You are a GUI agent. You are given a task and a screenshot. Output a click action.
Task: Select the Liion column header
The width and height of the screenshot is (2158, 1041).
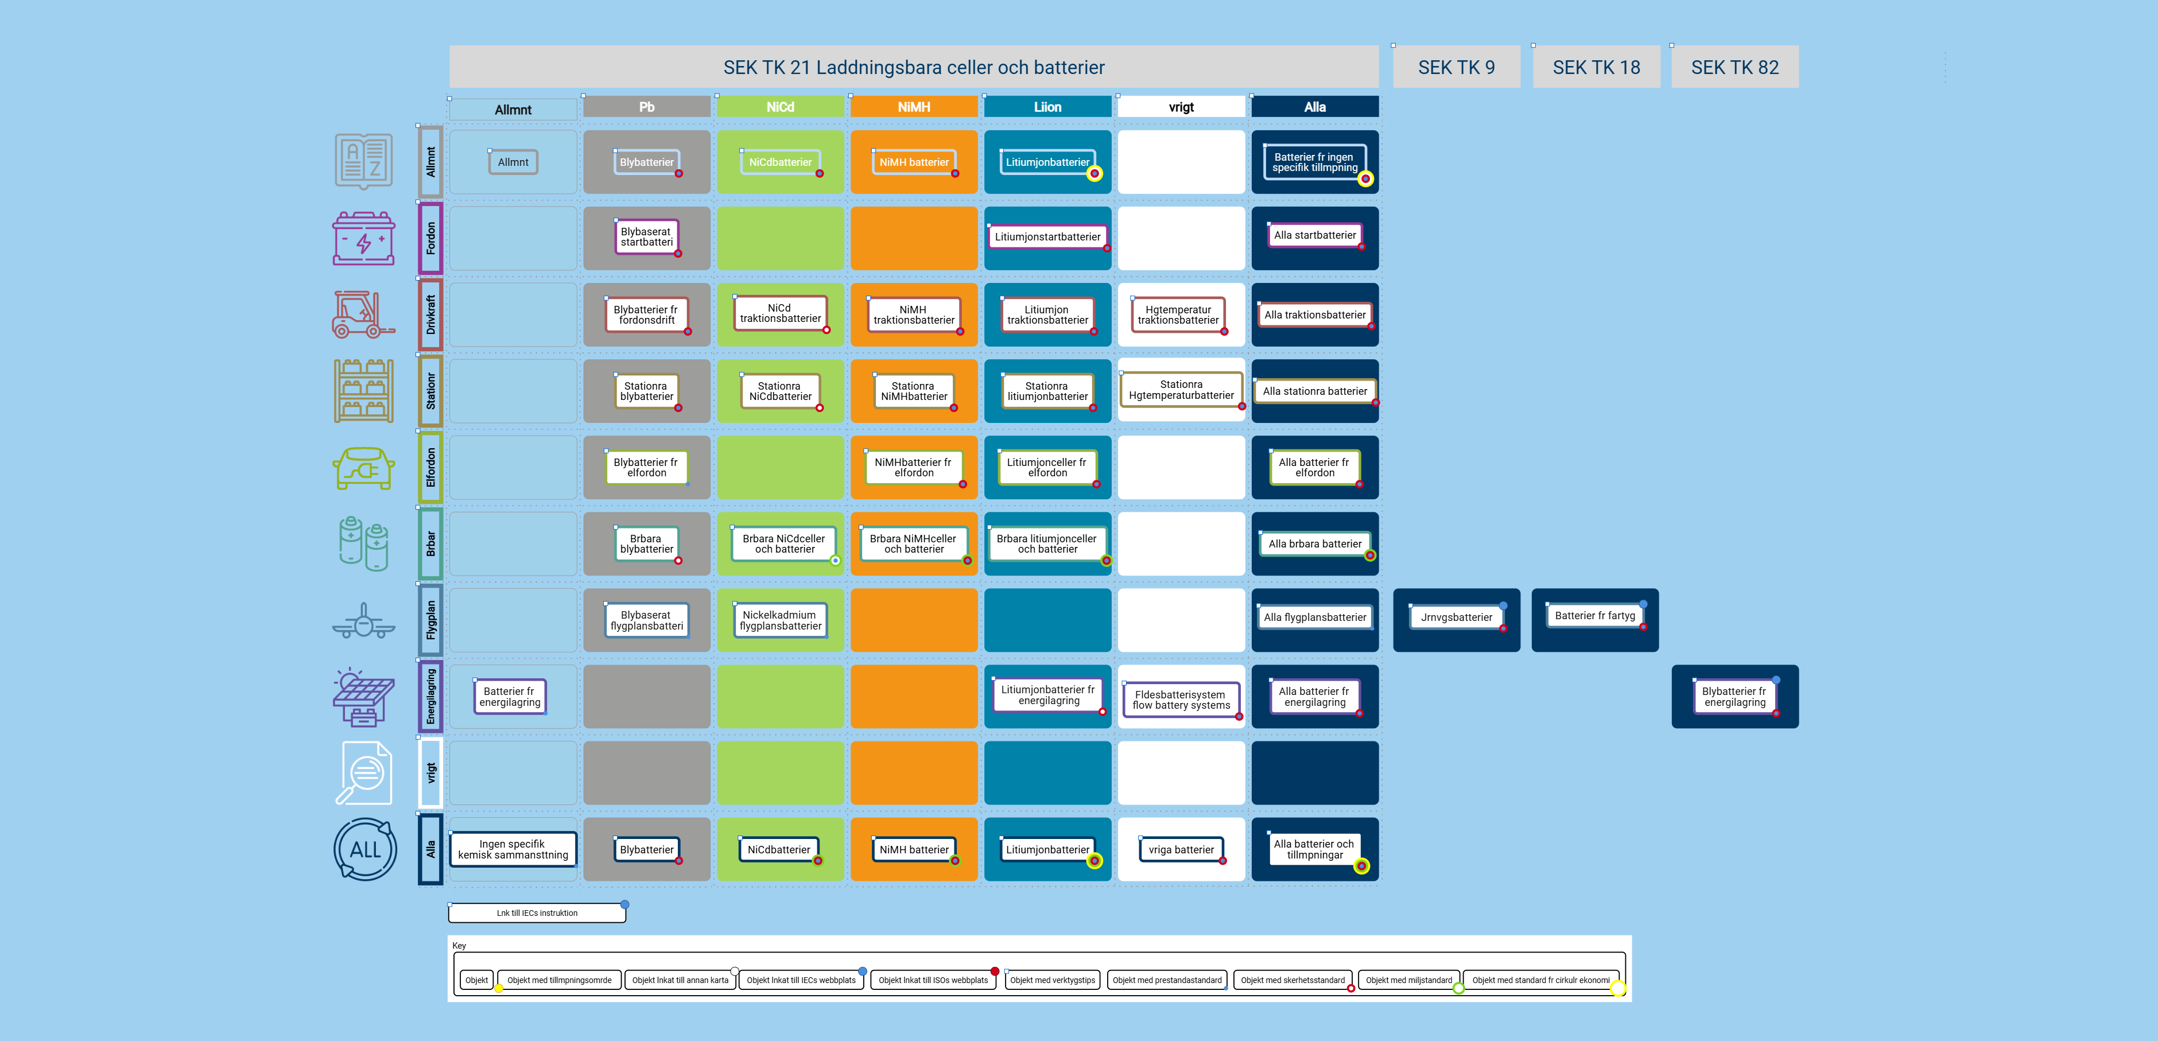1047,107
